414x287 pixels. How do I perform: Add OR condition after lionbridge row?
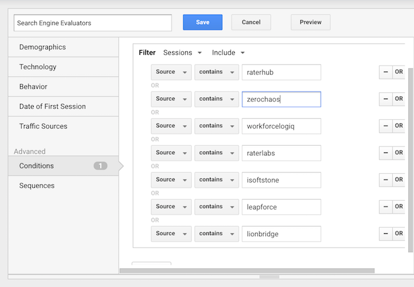399,233
